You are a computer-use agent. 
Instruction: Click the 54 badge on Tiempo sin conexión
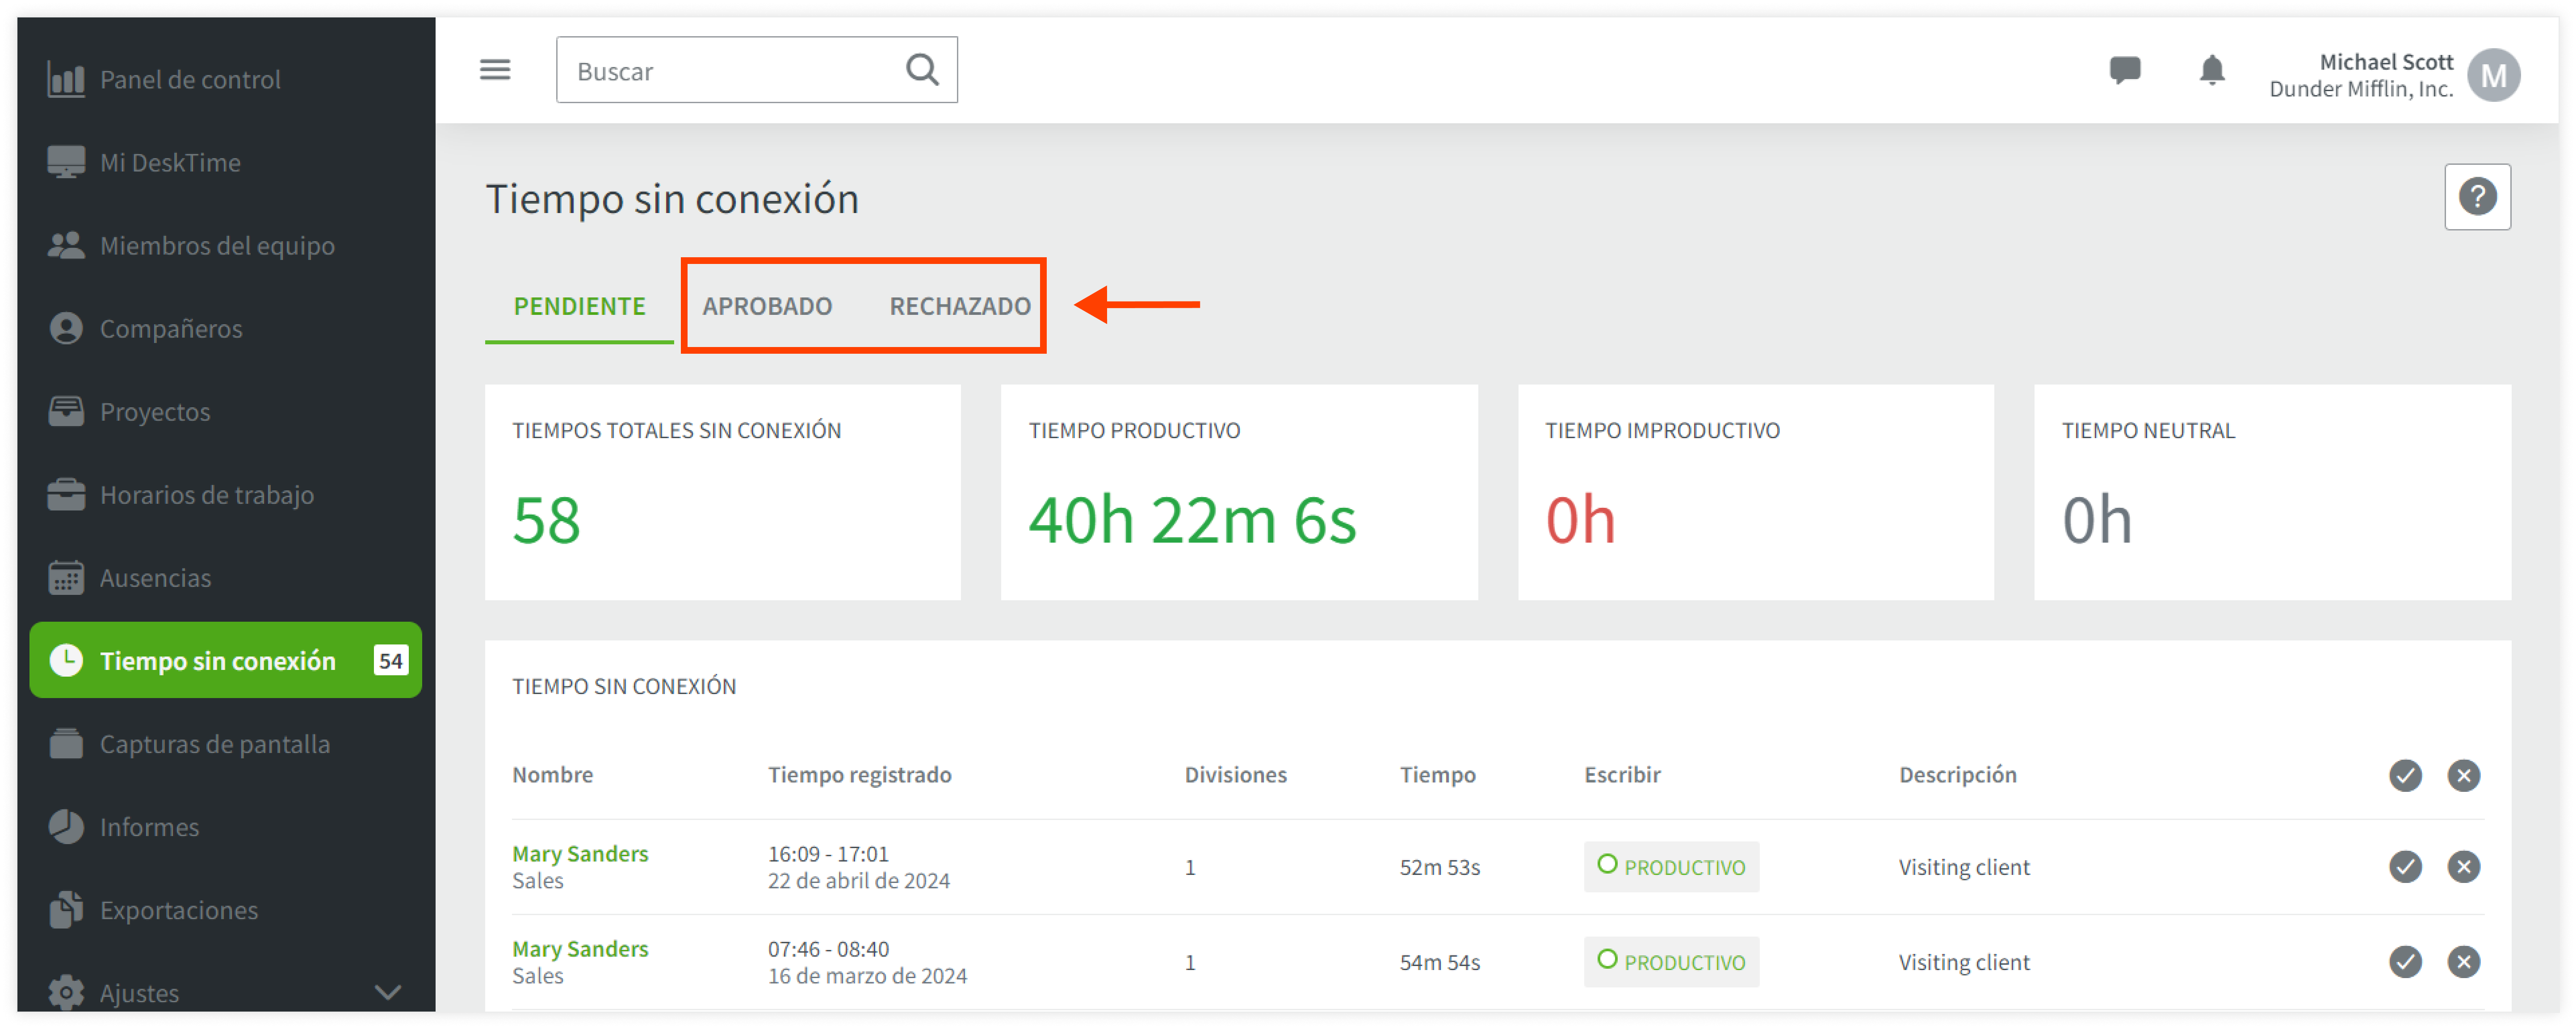(x=390, y=660)
